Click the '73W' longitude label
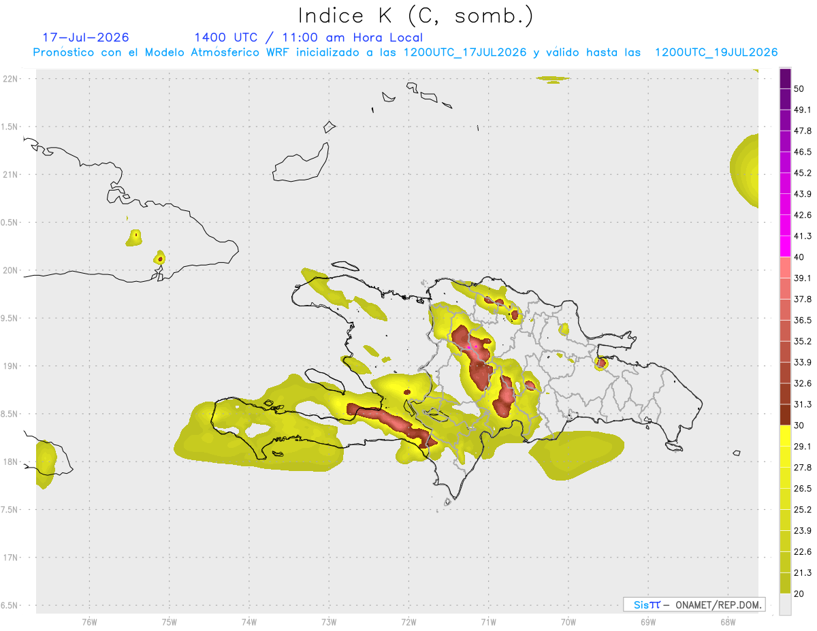817x631 pixels. [329, 621]
